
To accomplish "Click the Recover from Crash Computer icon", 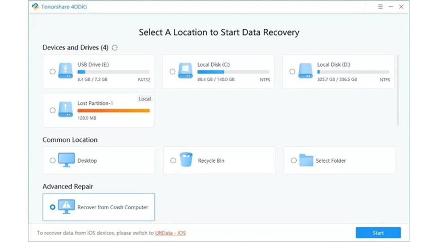I will (66, 207).
